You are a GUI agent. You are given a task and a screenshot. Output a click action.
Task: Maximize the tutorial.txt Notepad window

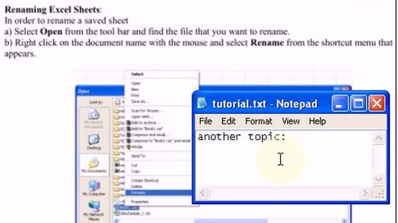[x=358, y=103]
